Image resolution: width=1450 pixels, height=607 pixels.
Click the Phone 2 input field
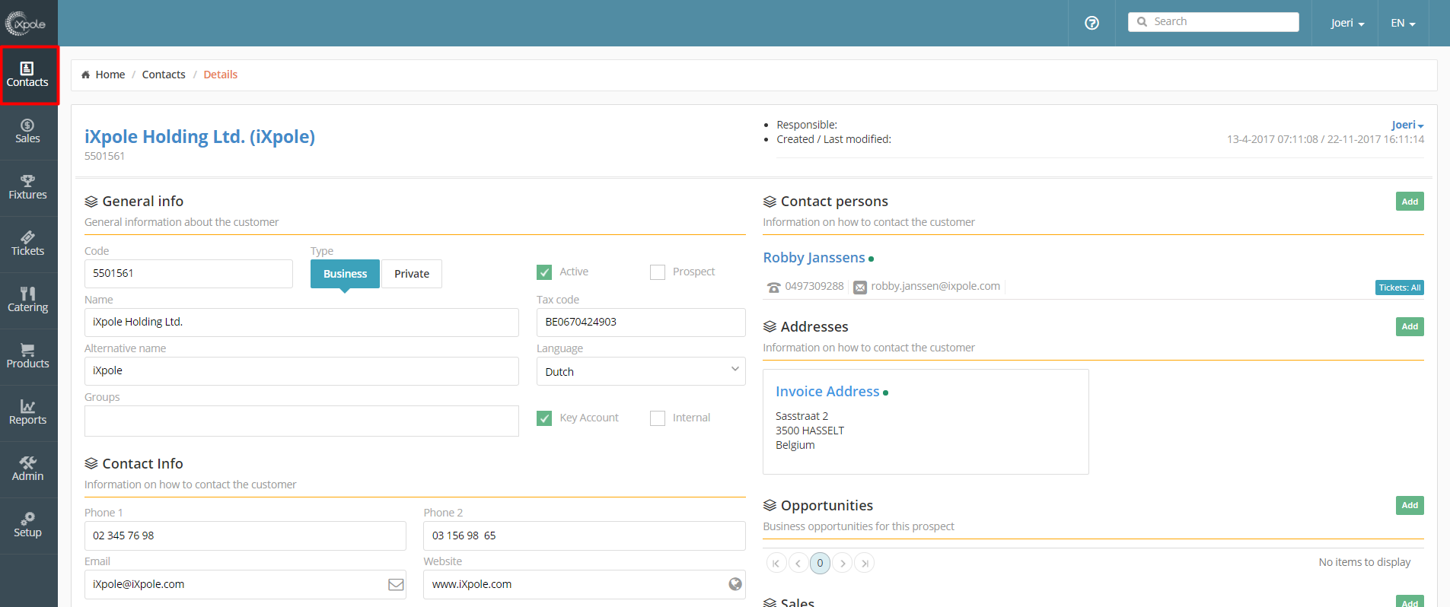[x=585, y=535]
